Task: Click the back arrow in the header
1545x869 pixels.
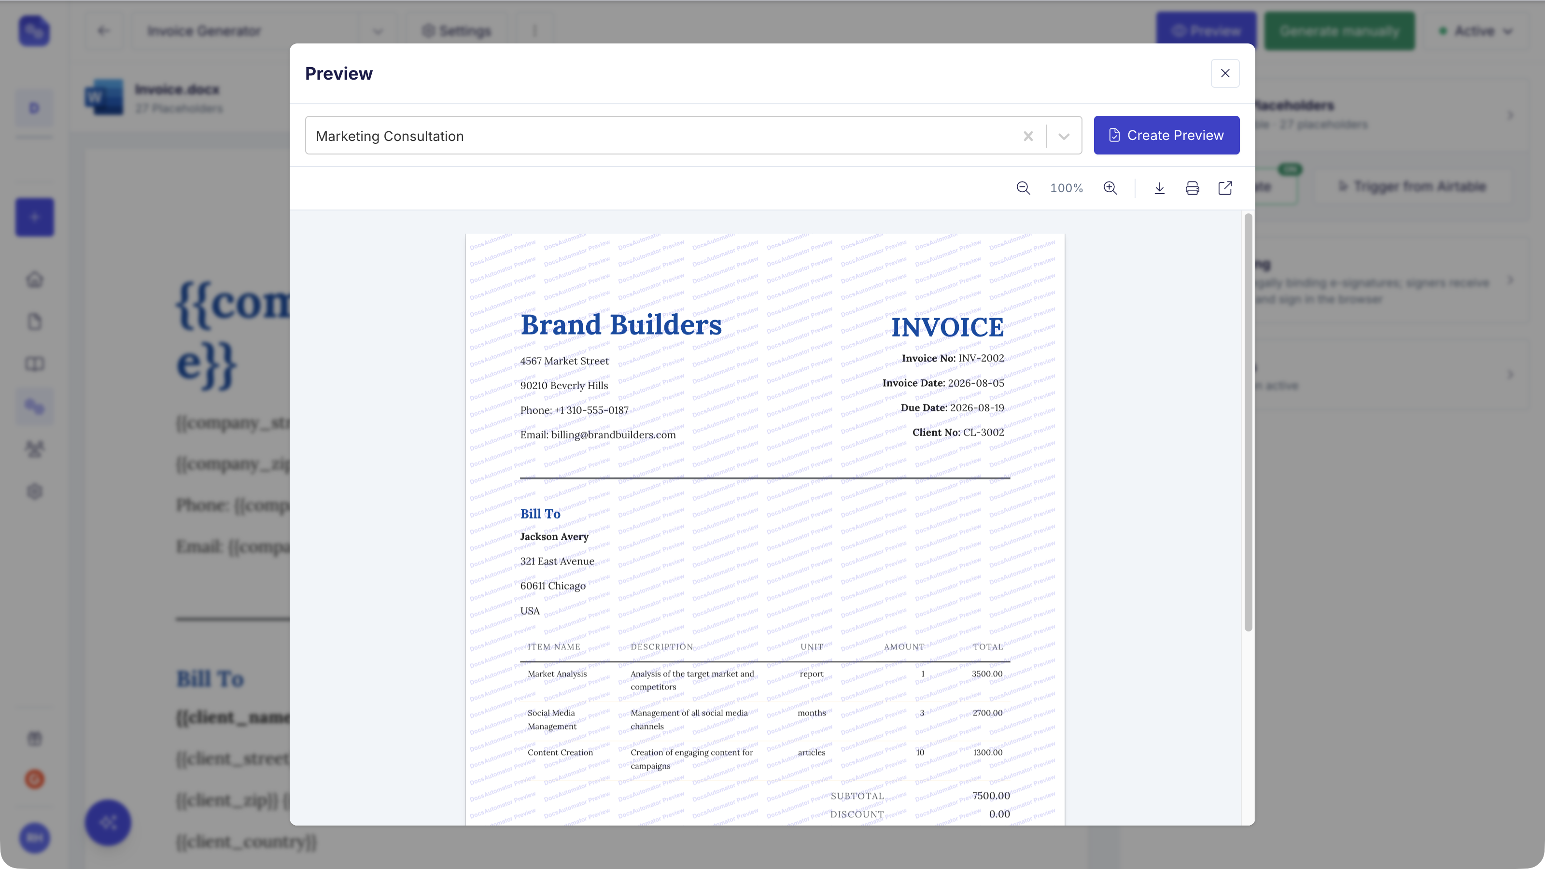Action: [103, 30]
